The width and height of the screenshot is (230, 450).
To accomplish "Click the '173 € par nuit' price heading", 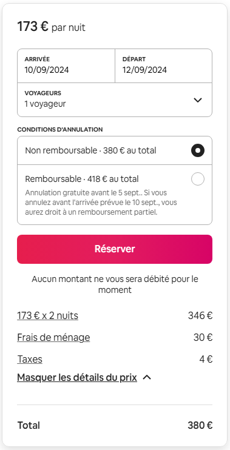I will [52, 27].
